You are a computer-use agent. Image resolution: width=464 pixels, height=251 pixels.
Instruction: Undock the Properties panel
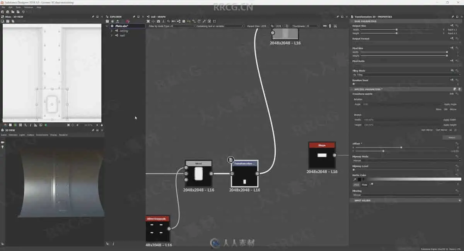tap(457, 17)
